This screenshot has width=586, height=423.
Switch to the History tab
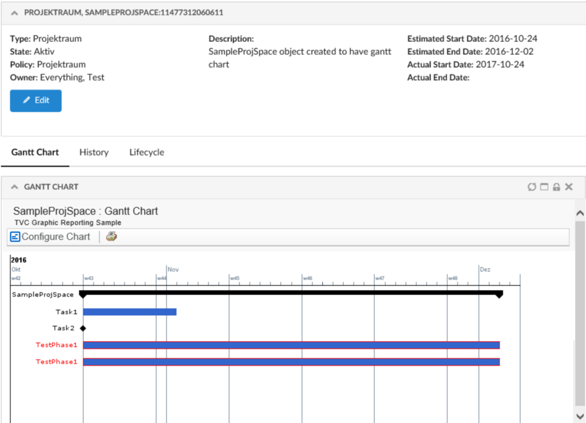[94, 152]
